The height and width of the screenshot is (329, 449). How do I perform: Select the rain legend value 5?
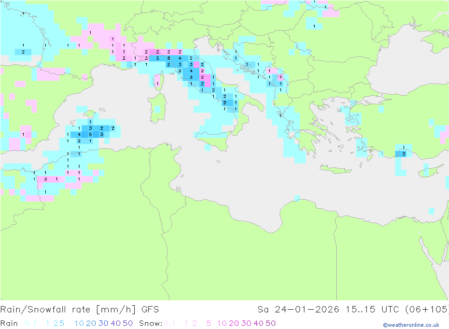pos(62,323)
